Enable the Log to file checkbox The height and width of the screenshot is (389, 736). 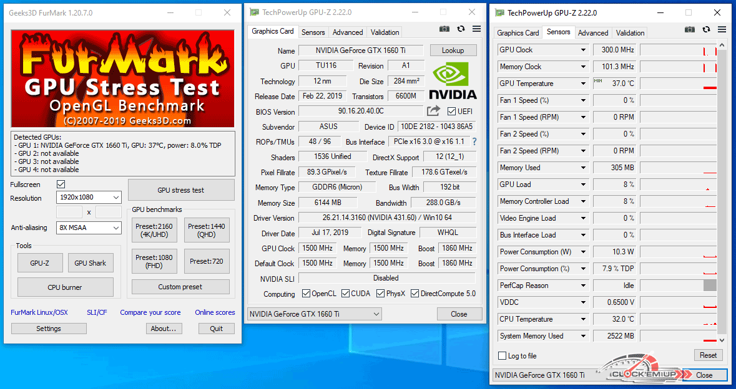pyautogui.click(x=503, y=356)
